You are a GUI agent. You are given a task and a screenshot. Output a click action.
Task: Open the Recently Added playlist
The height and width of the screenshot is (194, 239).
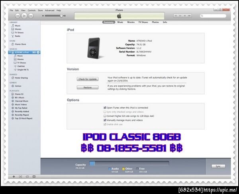(20, 111)
